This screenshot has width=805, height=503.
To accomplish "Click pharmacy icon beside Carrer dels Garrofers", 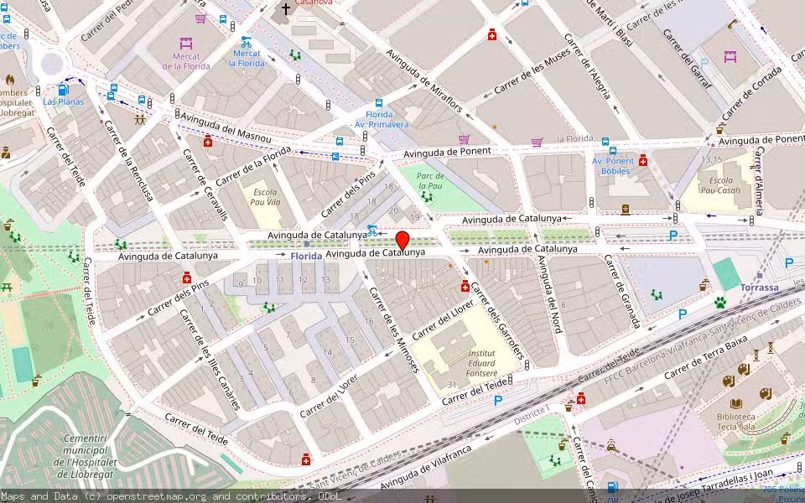I will [465, 287].
